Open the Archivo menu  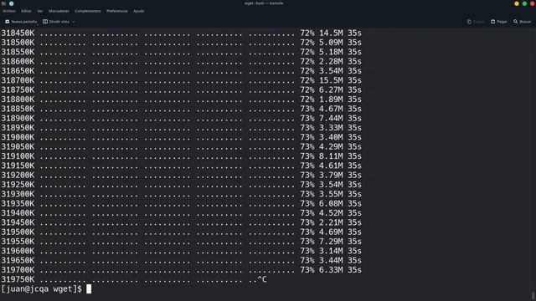click(9, 11)
